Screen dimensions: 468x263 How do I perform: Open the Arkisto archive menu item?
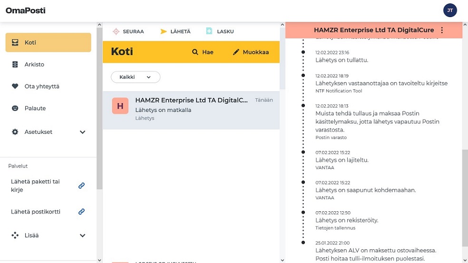click(34, 65)
